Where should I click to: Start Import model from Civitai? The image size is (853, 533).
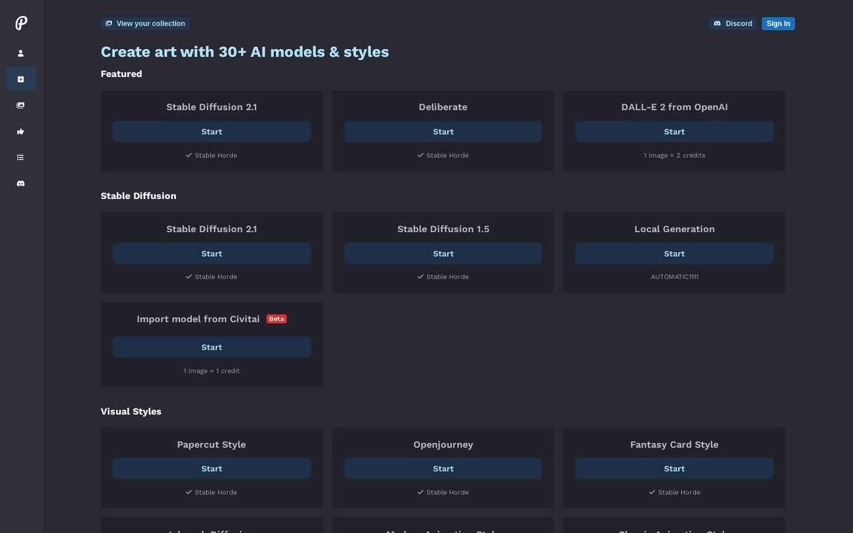click(x=211, y=347)
